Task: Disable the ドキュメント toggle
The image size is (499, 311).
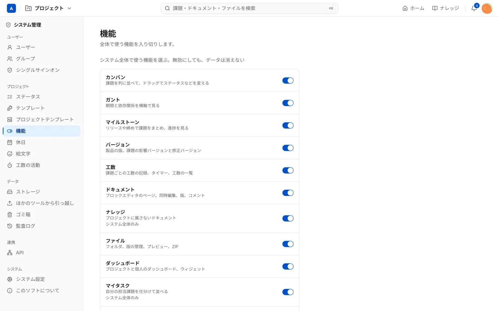Action: tap(288, 193)
